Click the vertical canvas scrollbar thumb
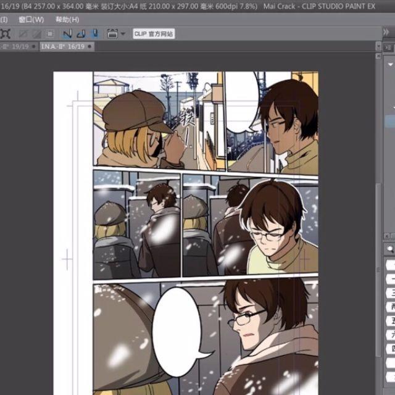395x395 pixels. point(378,270)
